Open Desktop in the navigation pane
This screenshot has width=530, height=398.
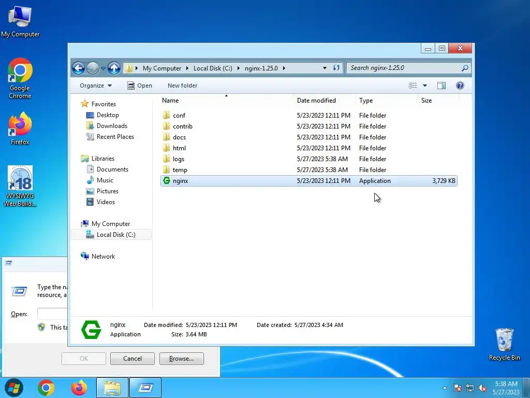tap(103, 115)
